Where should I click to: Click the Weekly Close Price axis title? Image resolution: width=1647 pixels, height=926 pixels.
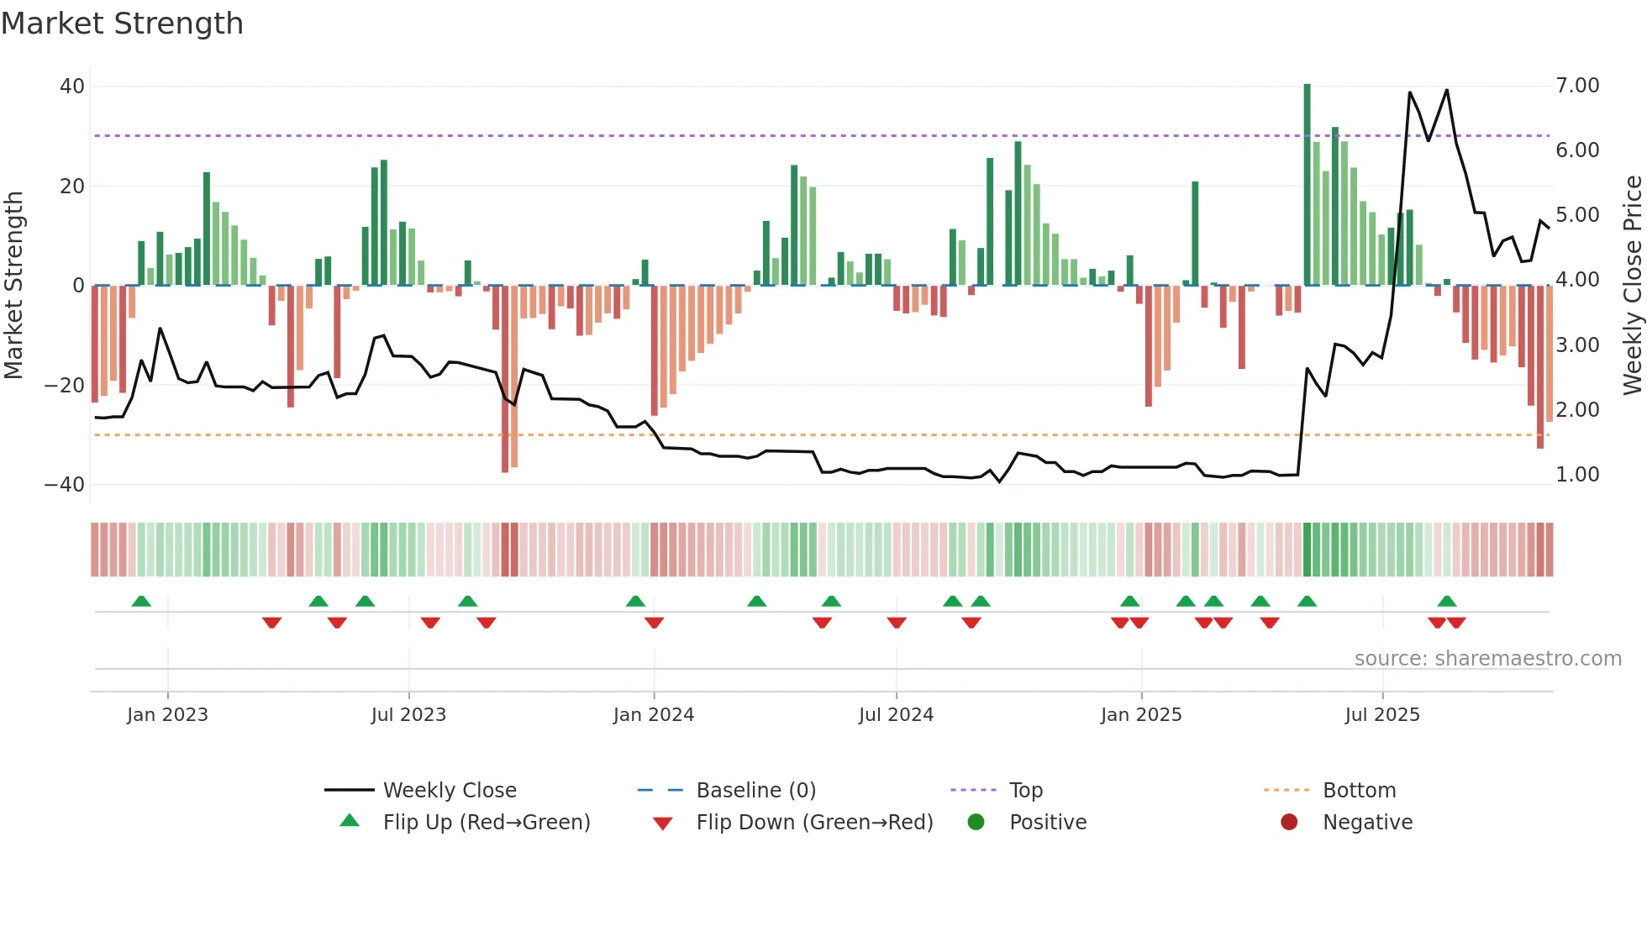coord(1632,286)
